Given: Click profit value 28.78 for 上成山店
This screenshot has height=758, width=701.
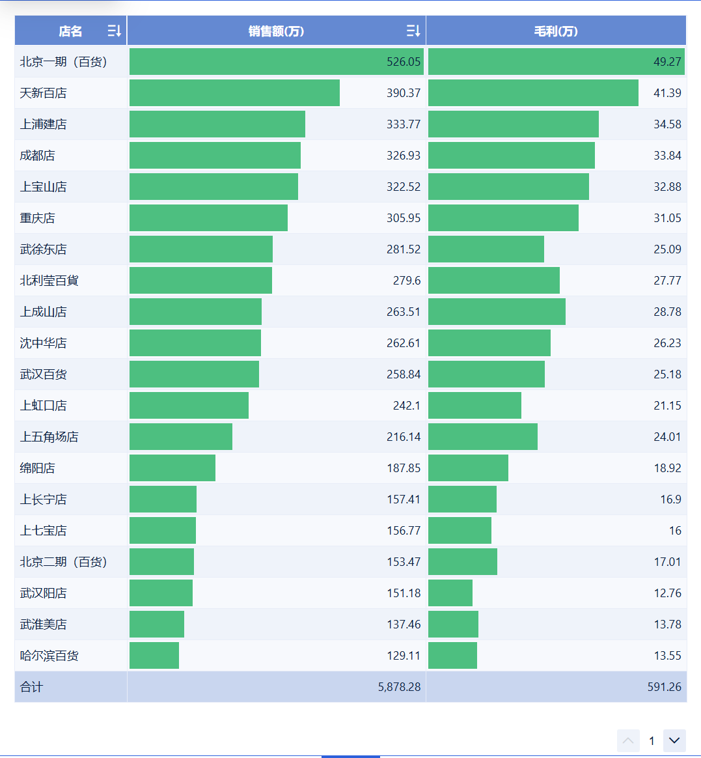Looking at the screenshot, I should coord(667,312).
